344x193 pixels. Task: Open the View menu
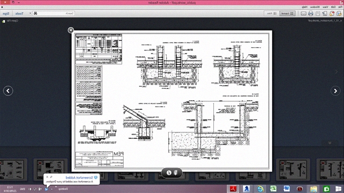(x=325, y=7)
